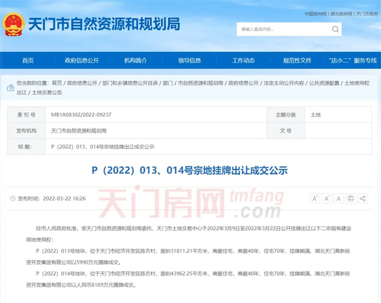Reset font size with plain A icon
The height and width of the screenshot is (303, 381).
(x=339, y=198)
